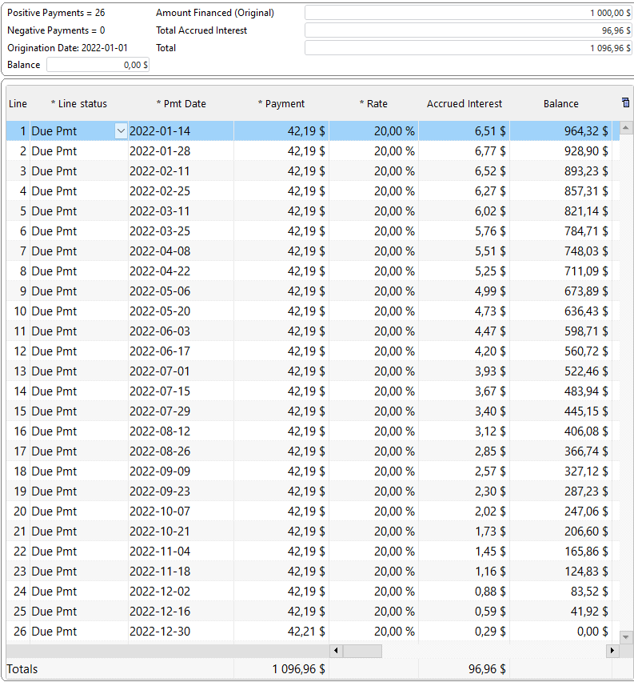Open the Line status dropdown on line 1

(121, 131)
